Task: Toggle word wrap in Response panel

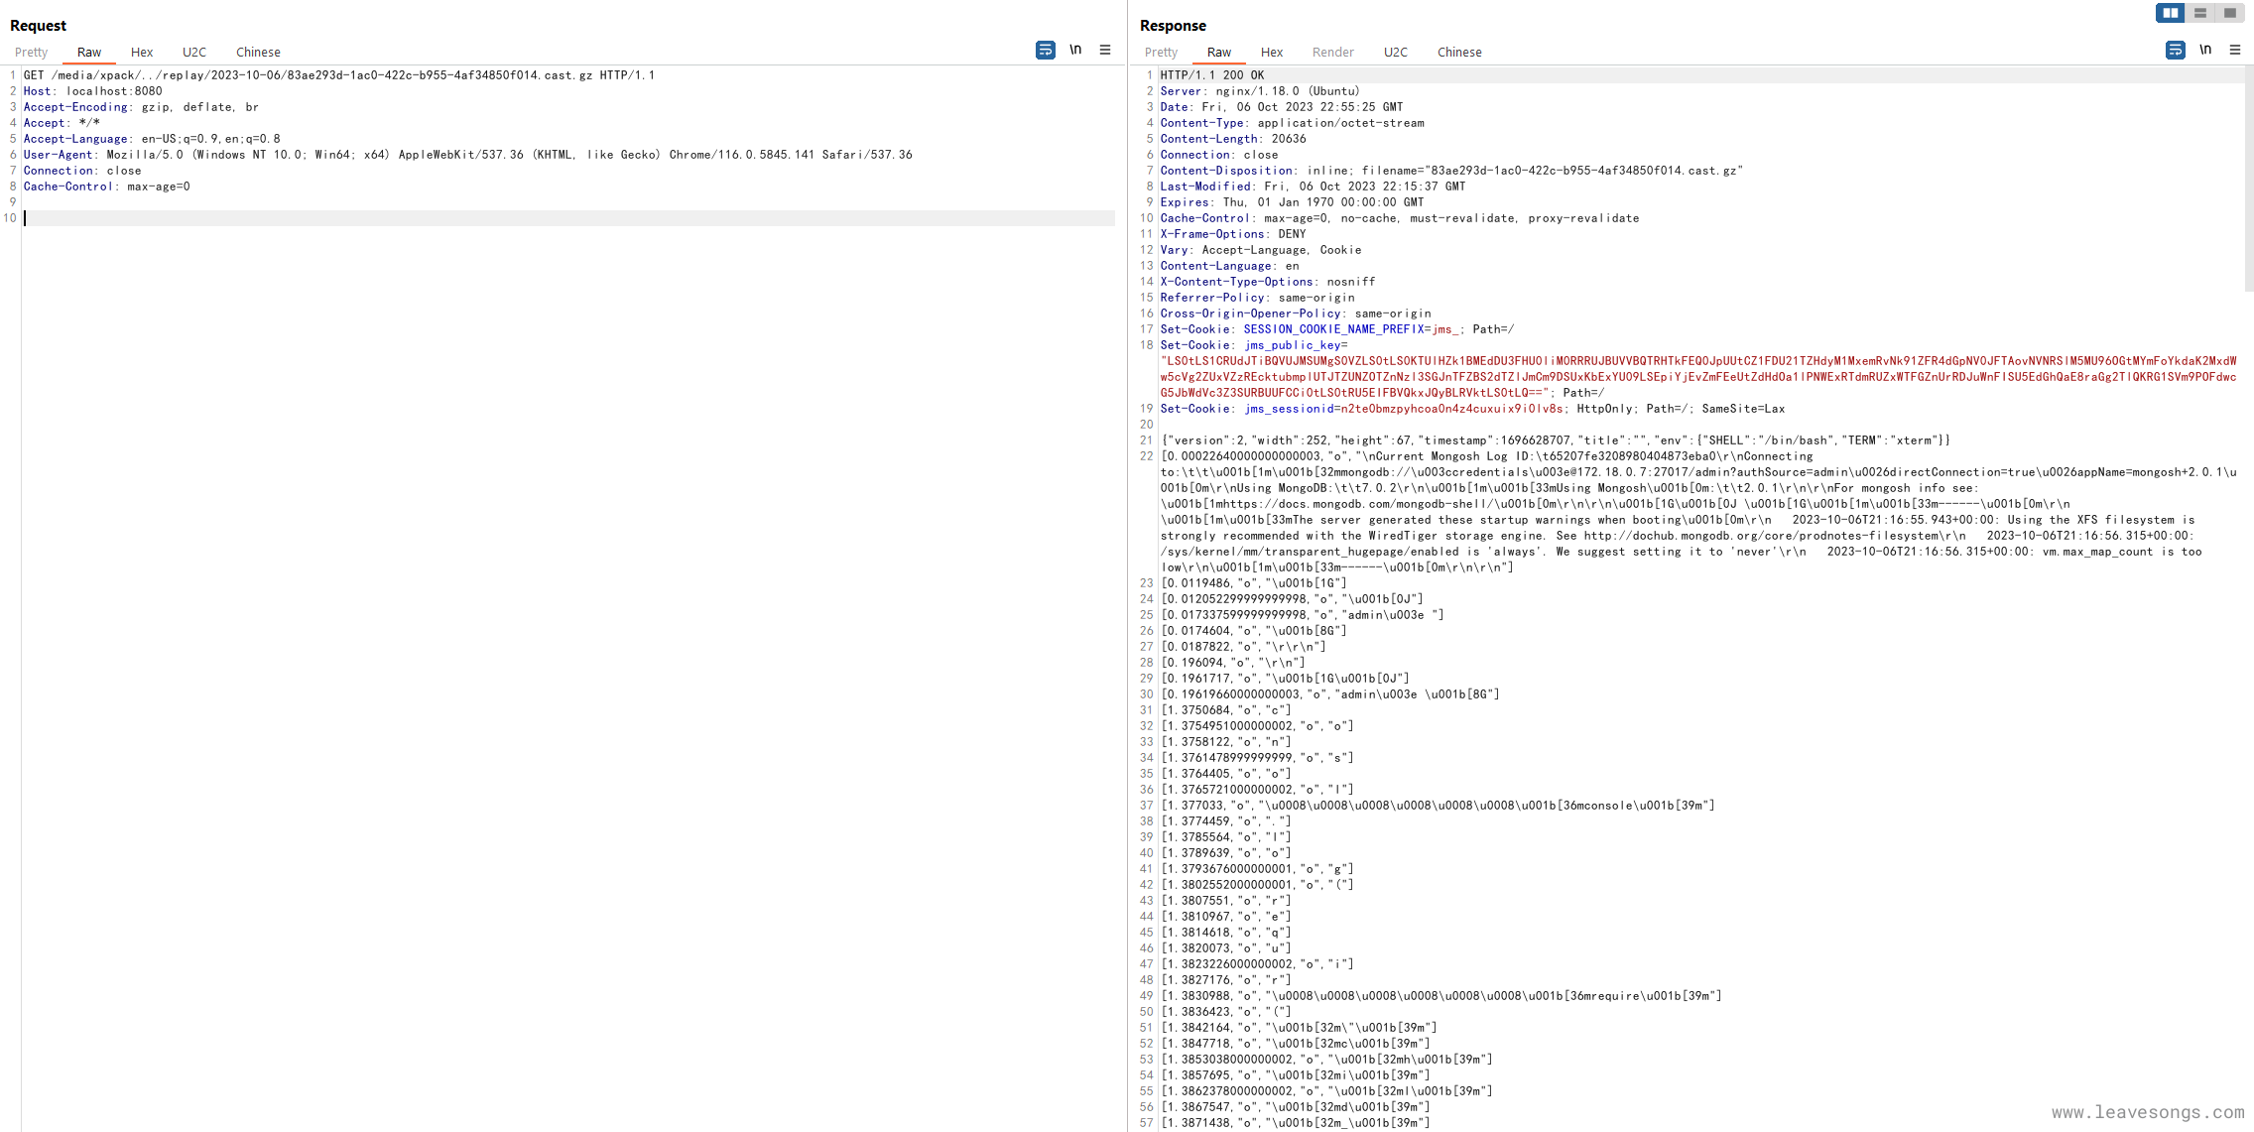Action: click(x=2175, y=50)
